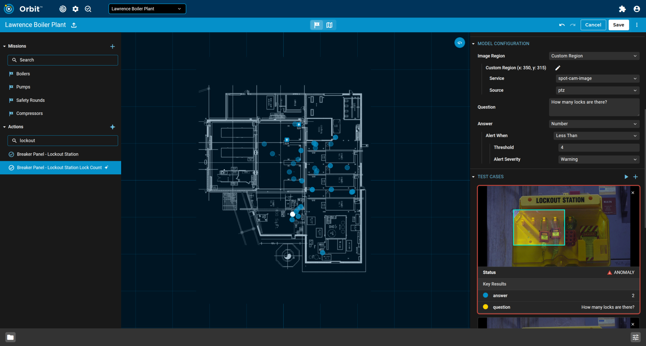The image size is (646, 346).
Task: Select Breaker Panel - Lockout Station action
Action: pyautogui.click(x=61, y=154)
